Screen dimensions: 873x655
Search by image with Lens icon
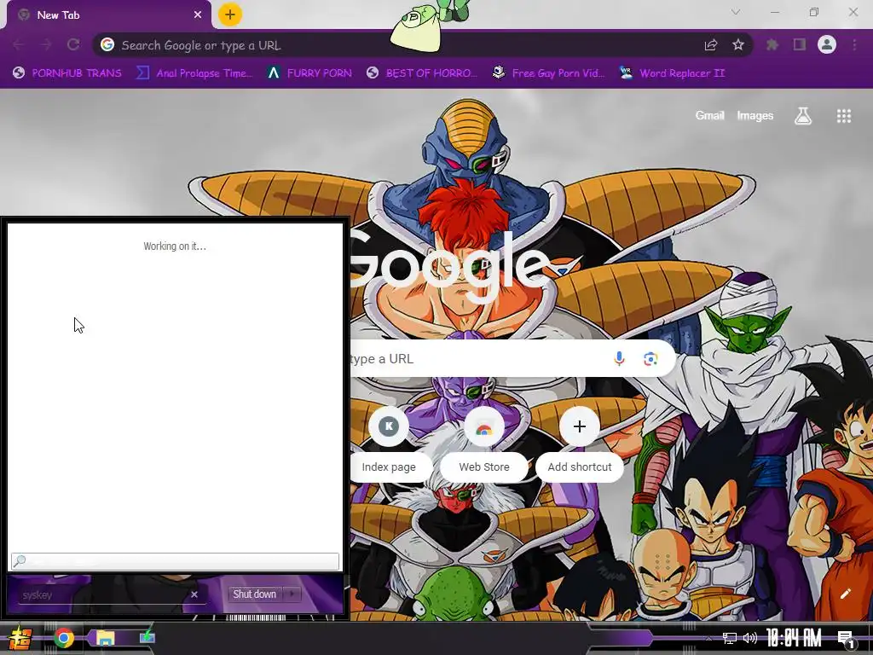pos(650,359)
